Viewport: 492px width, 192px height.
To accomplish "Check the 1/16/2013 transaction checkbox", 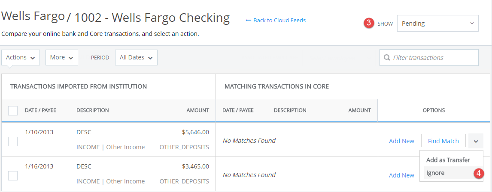I will pos(13,176).
